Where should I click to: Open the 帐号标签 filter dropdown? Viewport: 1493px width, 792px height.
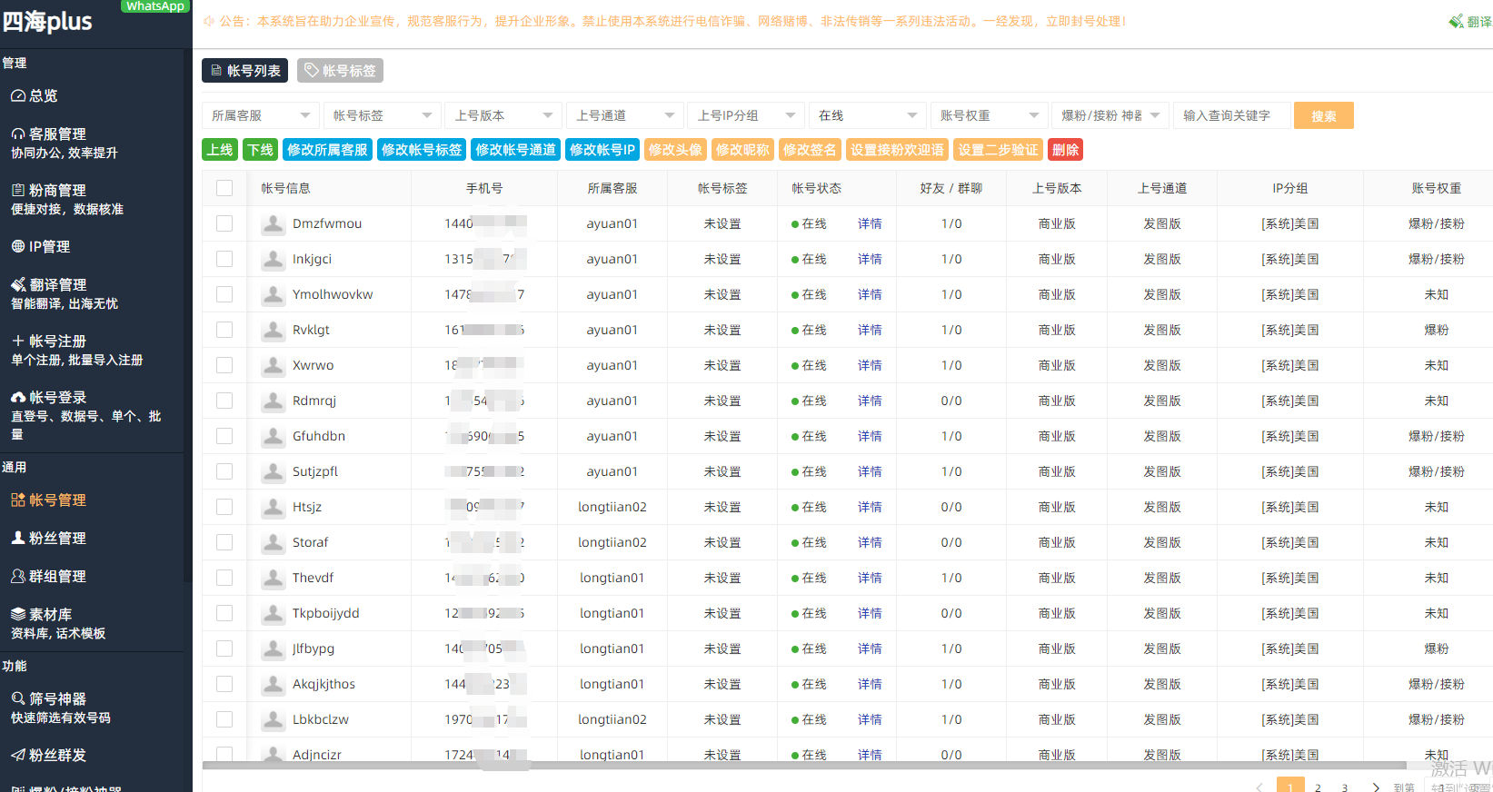point(382,115)
